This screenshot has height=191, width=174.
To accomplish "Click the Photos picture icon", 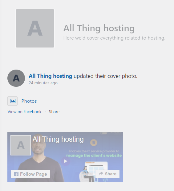I will pos(13,101).
